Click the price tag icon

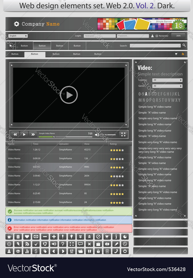click(x=45, y=251)
